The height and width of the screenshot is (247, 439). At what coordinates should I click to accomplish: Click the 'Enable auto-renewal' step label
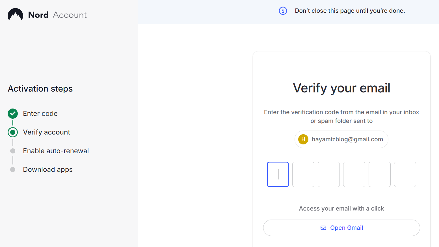click(56, 151)
